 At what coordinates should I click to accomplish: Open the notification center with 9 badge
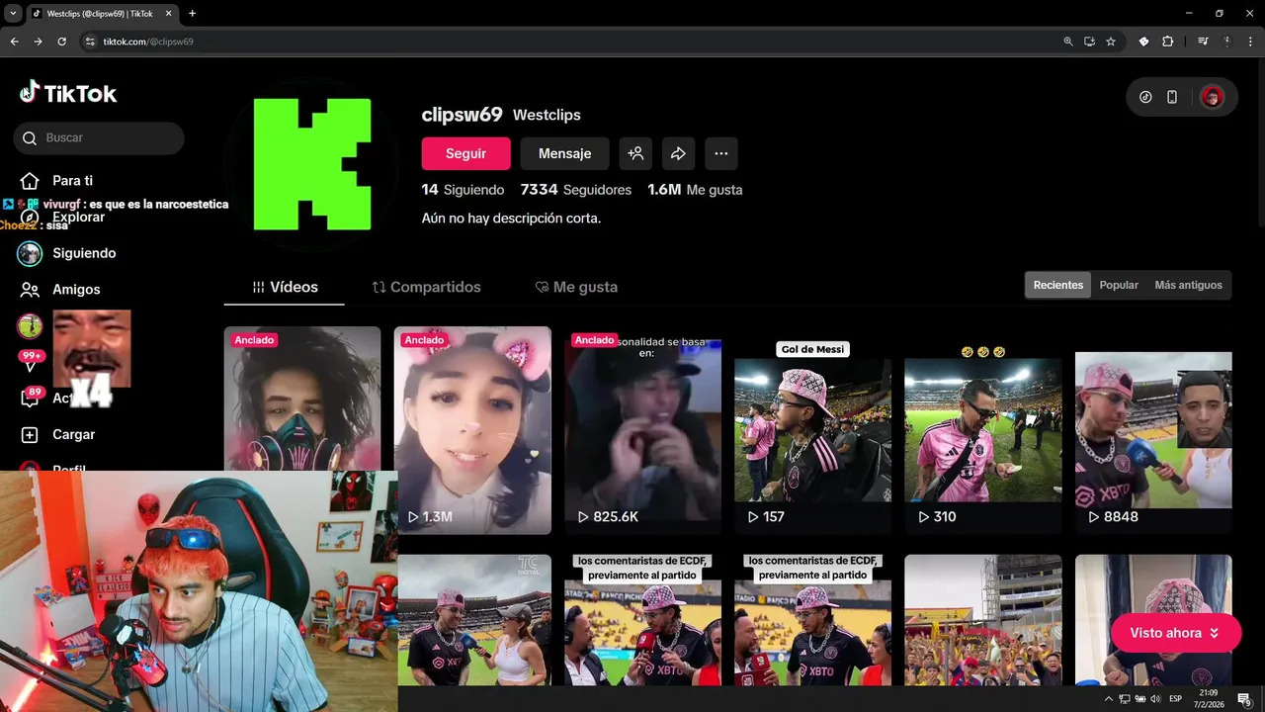(1244, 699)
